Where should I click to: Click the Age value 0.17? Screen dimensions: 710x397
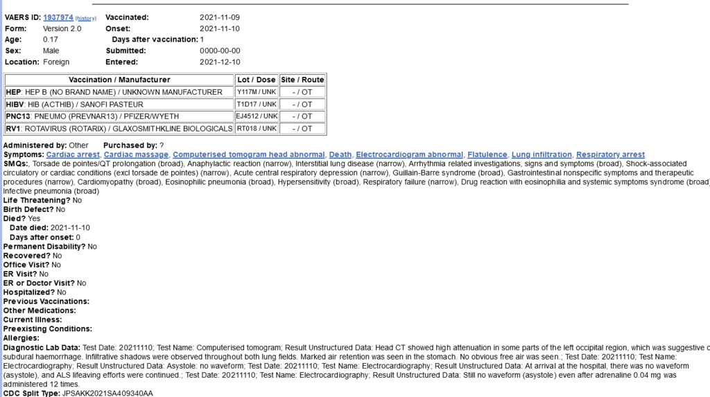coord(50,39)
